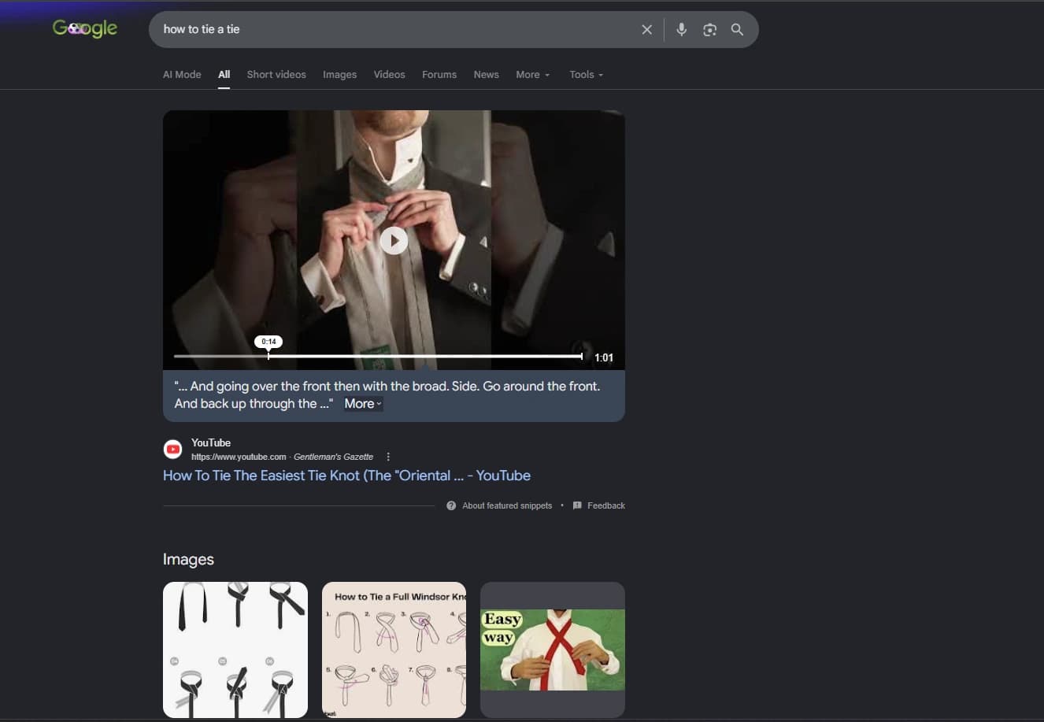Open 'How To Tie The Easiest Tie Knot' link
Viewport: 1044px width, 722px height.
[346, 476]
